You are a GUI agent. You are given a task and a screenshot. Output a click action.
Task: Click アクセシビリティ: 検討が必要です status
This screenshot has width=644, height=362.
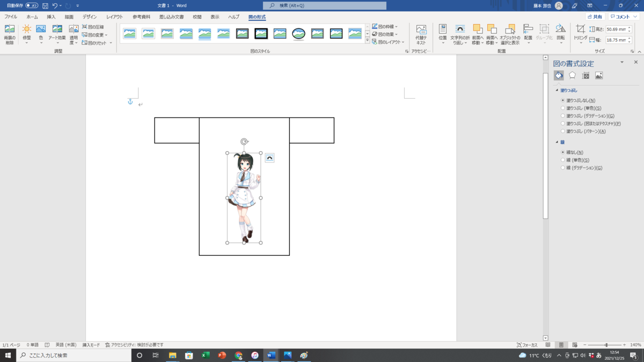point(134,345)
